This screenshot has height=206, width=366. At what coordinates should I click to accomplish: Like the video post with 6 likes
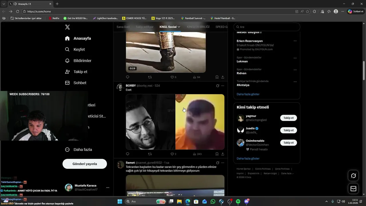[x=173, y=77]
